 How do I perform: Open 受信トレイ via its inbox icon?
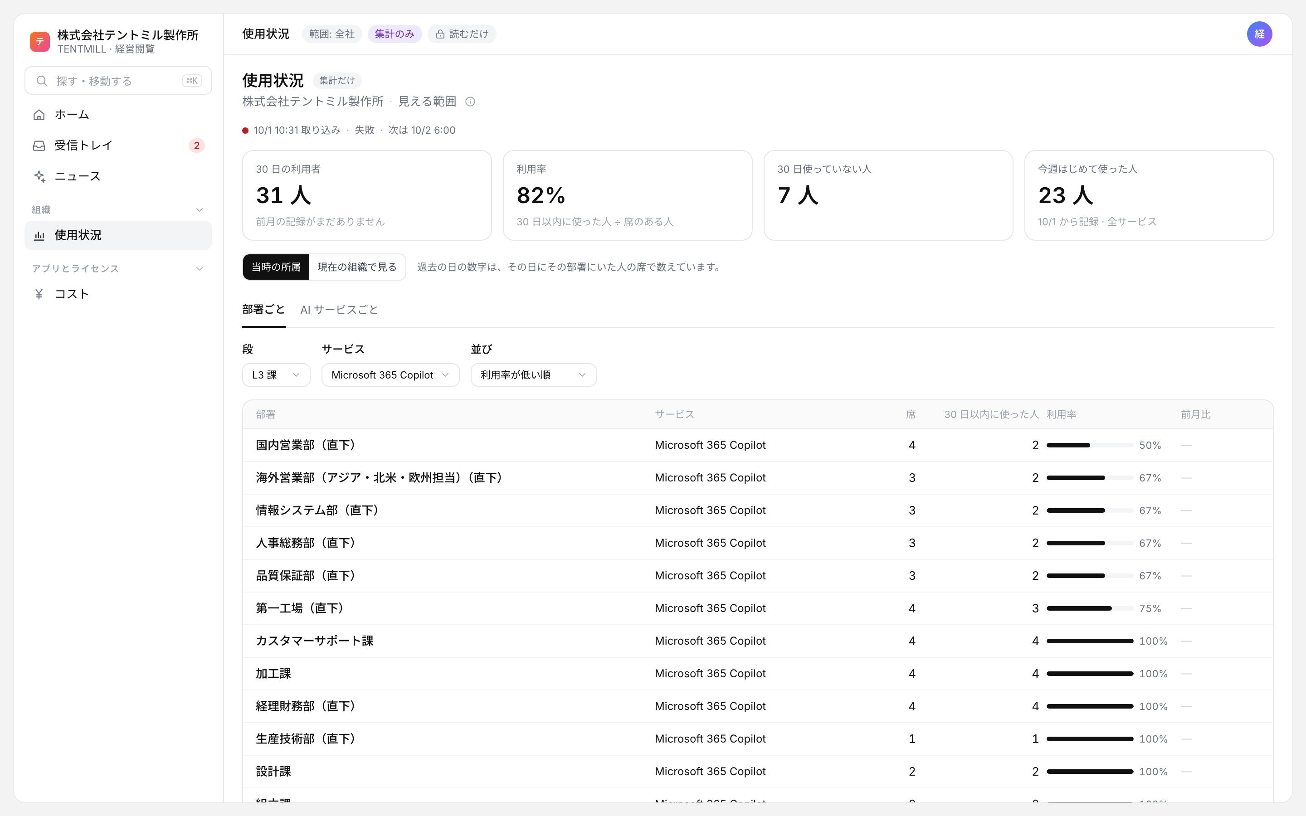[39, 145]
